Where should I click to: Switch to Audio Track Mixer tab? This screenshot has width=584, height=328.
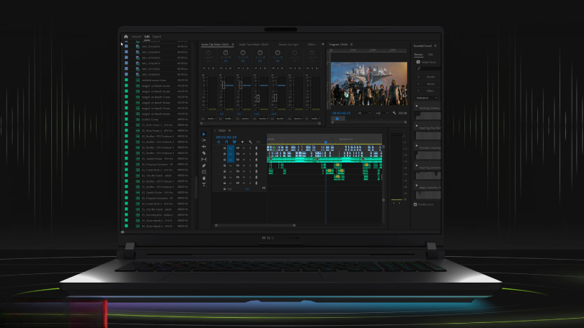point(254,45)
